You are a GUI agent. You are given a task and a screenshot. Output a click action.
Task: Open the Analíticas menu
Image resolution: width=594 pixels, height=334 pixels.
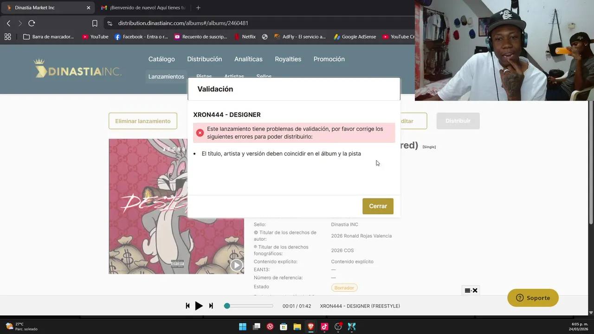pyautogui.click(x=248, y=59)
